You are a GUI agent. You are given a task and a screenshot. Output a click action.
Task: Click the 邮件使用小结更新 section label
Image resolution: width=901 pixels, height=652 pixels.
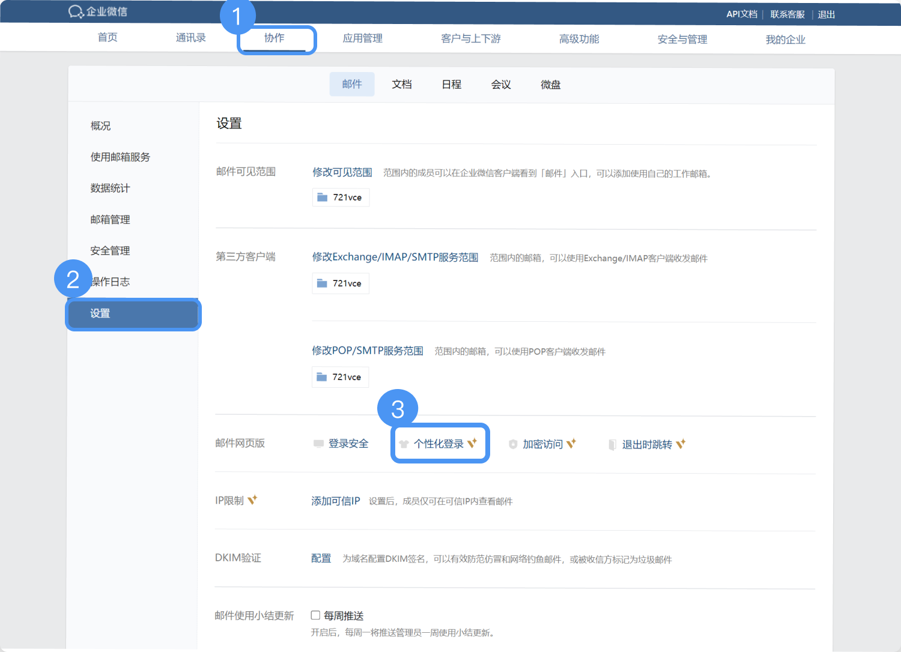pyautogui.click(x=255, y=615)
